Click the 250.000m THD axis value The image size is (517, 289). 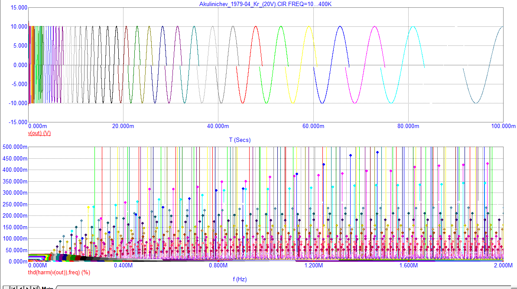(x=15, y=204)
